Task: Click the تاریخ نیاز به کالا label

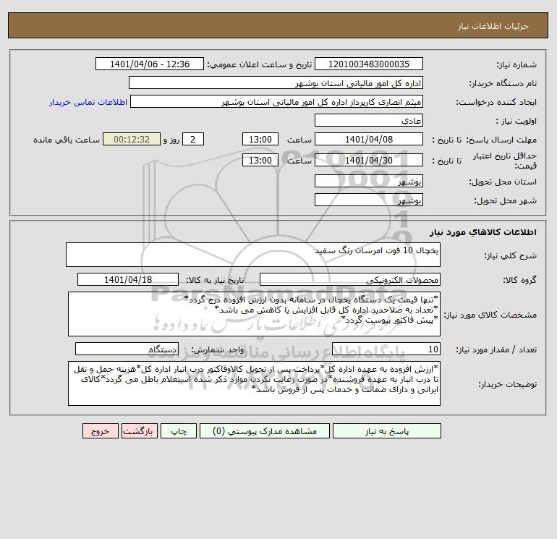Action: 215,280
